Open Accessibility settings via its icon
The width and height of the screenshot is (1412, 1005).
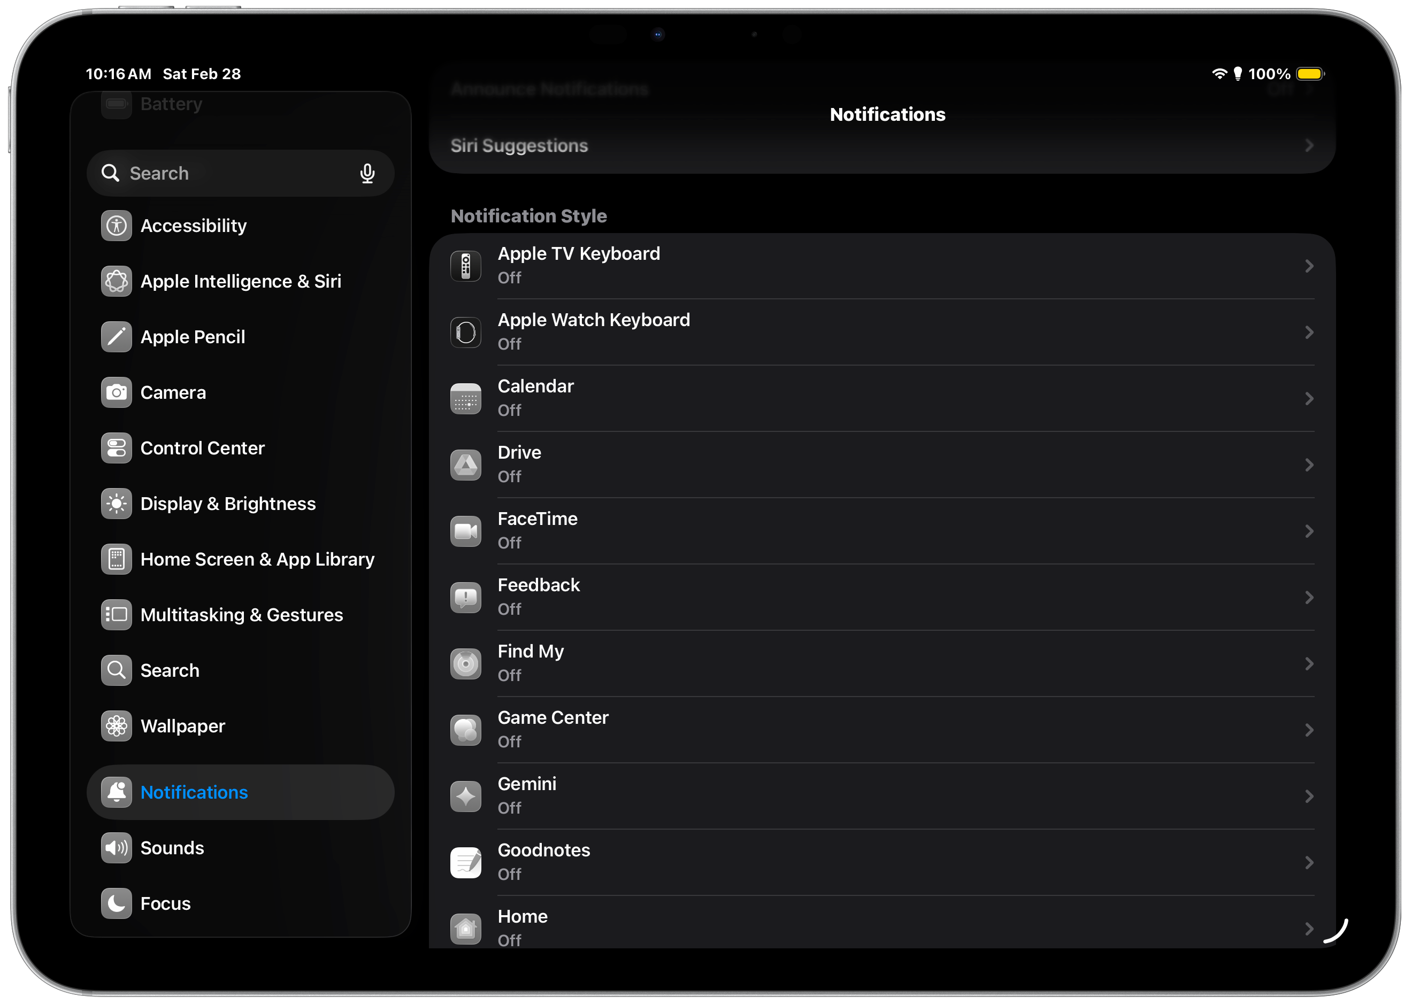pyautogui.click(x=117, y=226)
